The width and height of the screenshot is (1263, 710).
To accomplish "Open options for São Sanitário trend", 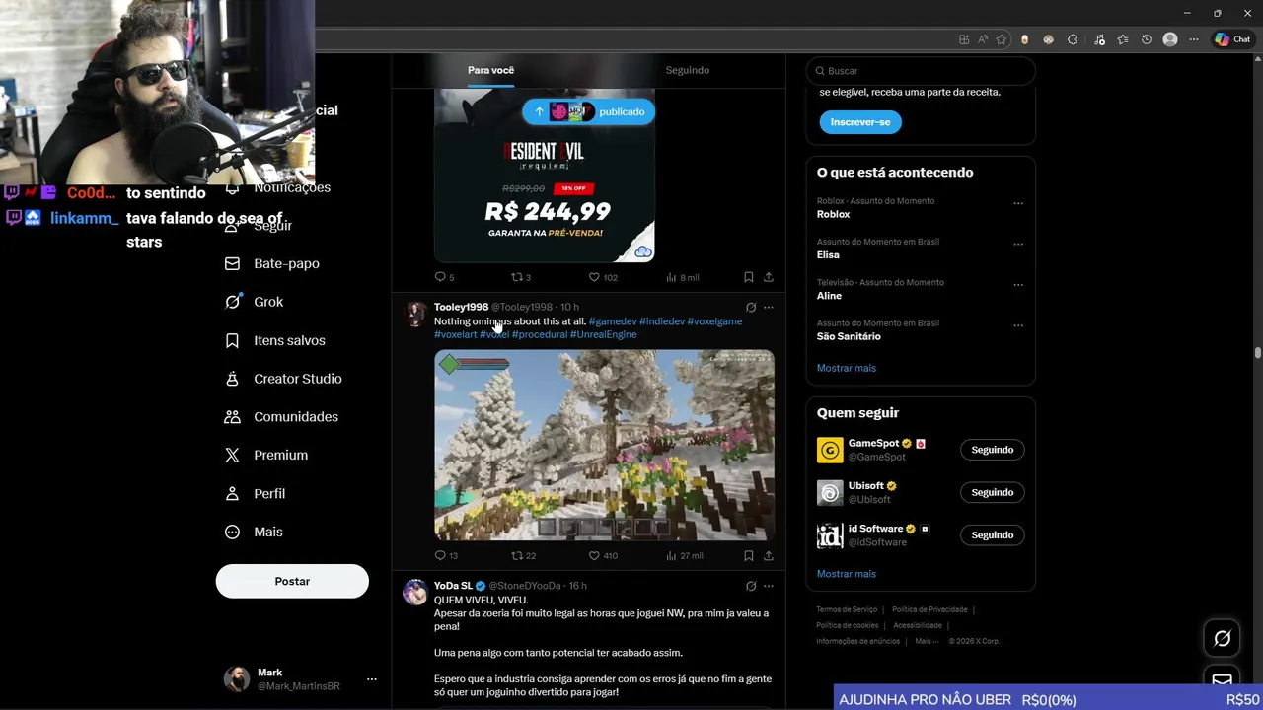I will (x=1018, y=325).
